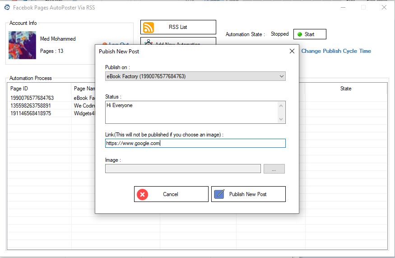Browse for an image with the ... button
The height and width of the screenshot is (258, 395).
274,169
